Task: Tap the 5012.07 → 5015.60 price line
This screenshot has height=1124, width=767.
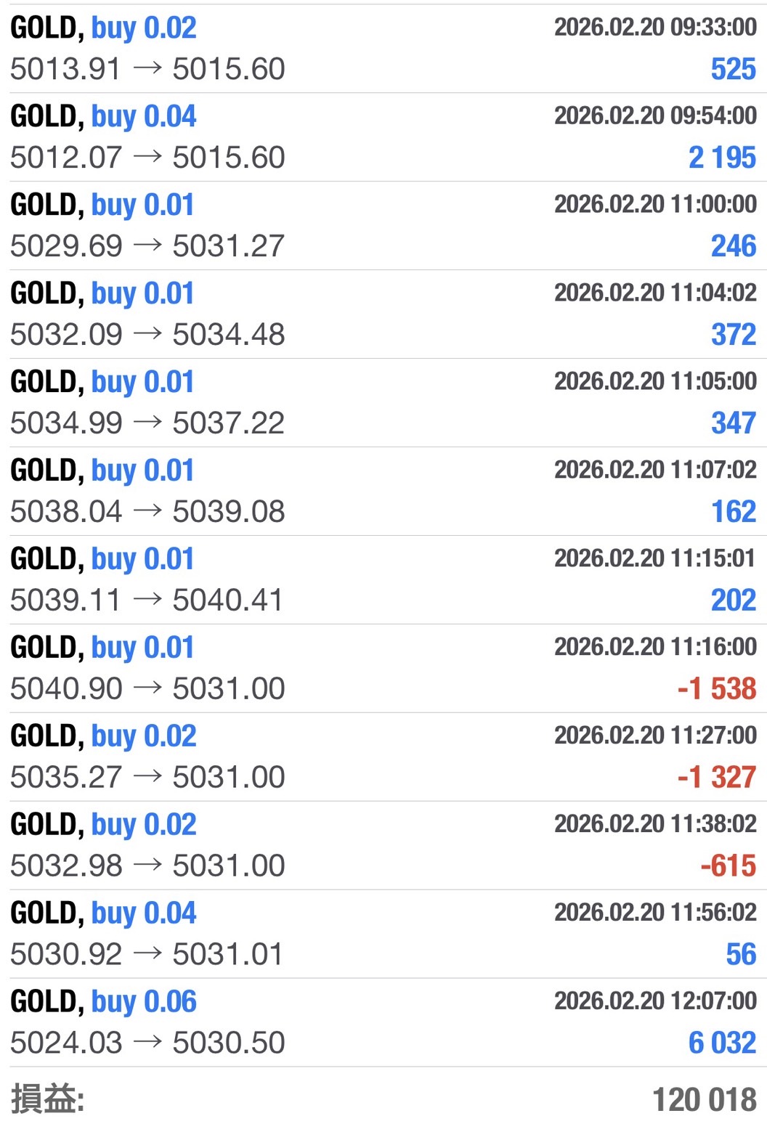Action: point(147,158)
